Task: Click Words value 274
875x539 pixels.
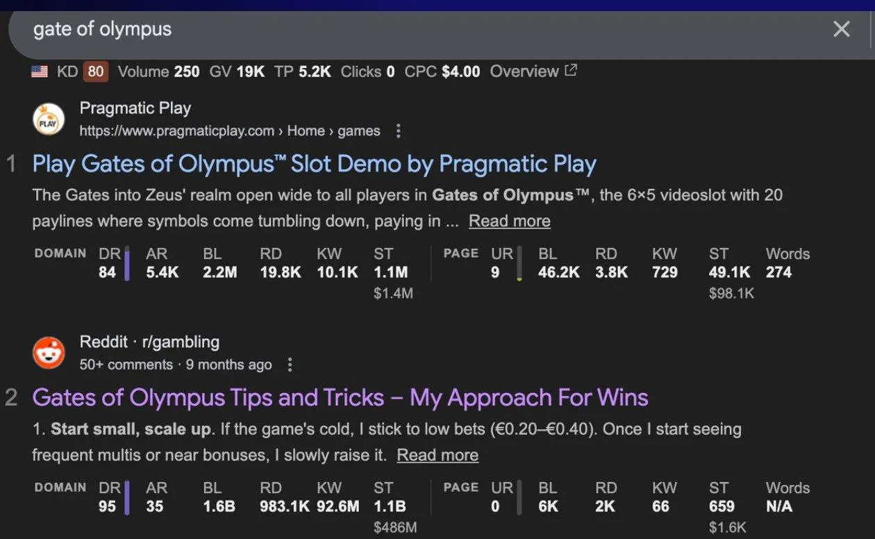Action: point(778,272)
